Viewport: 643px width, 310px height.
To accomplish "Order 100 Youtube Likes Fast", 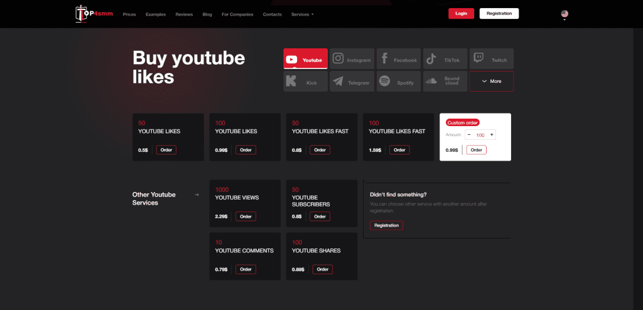I will pos(399,150).
